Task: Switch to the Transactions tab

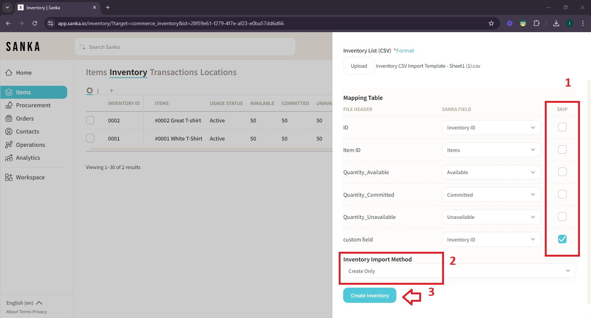Action: coord(174,72)
